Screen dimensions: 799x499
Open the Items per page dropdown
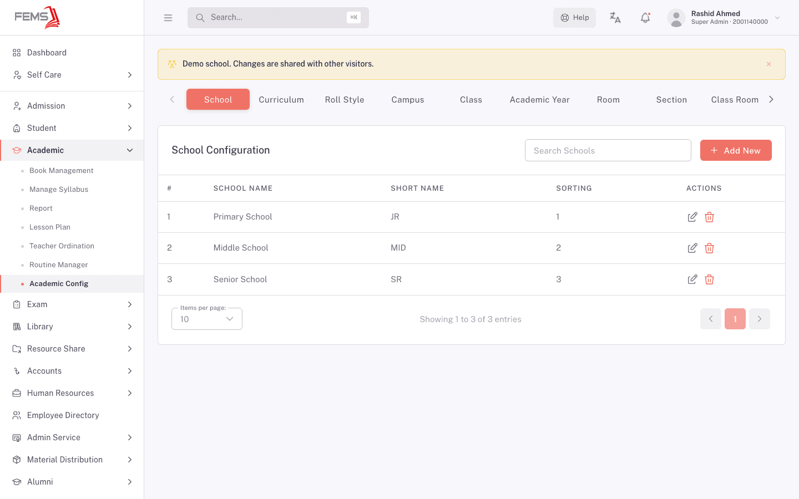207,319
